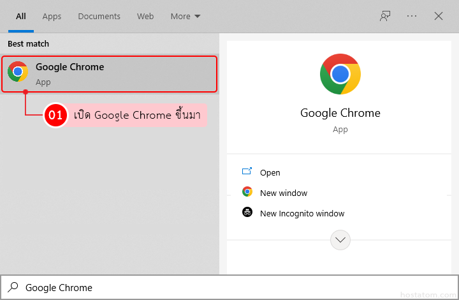Switch to the Apps tab
This screenshot has width=459, height=300.
click(x=52, y=17)
